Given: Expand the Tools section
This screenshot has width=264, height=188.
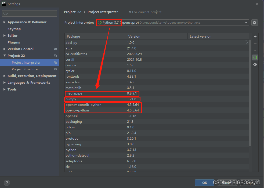Looking at the screenshot, I should tap(5, 89).
